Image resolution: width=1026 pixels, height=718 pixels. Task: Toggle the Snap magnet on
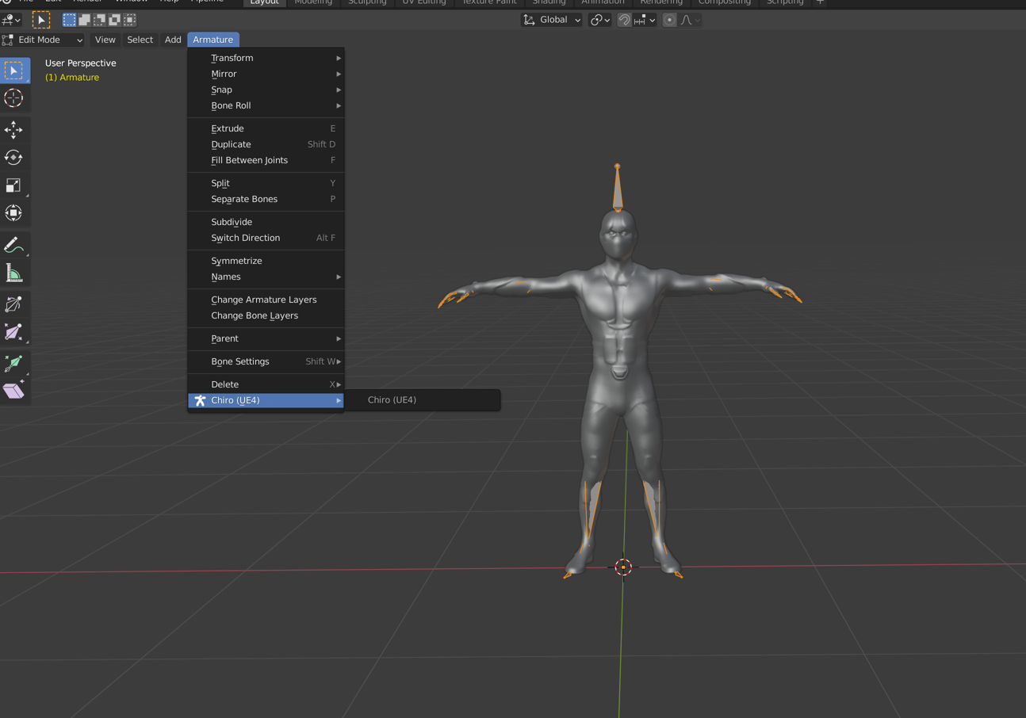coord(624,19)
